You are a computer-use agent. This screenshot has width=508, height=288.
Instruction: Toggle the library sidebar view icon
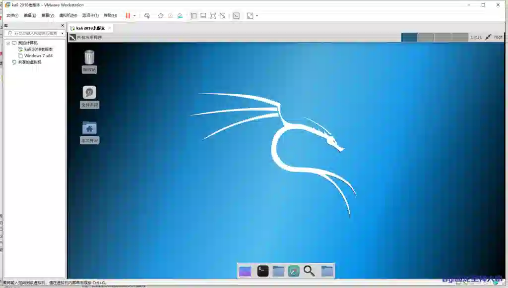pos(193,15)
